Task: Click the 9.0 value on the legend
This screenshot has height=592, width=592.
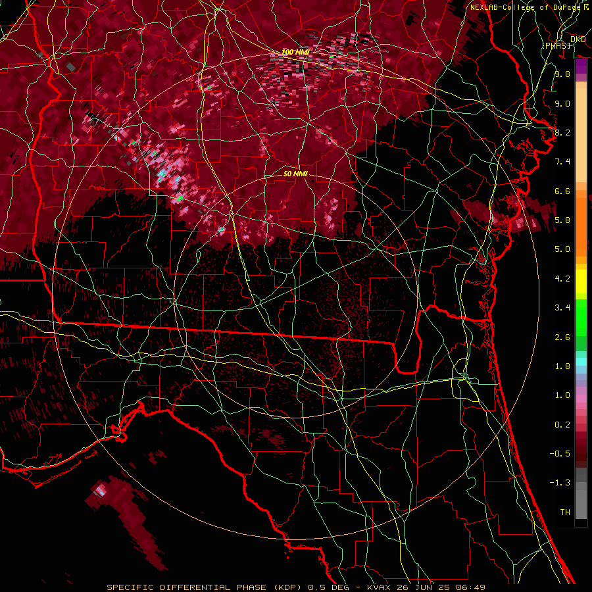Action: (x=562, y=103)
